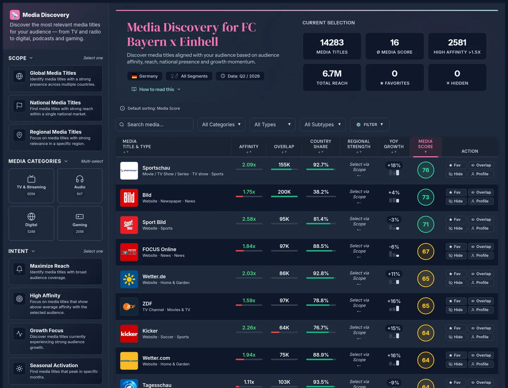Open Profile for Sport Bild

480,228
